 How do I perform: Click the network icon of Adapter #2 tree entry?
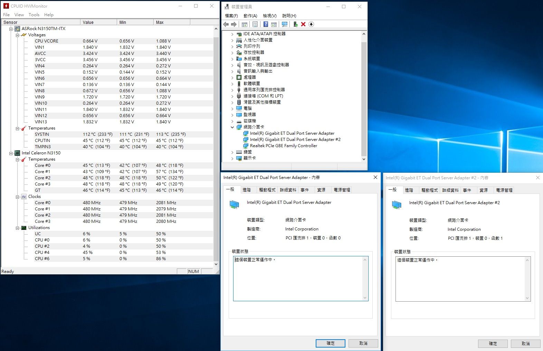(246, 140)
